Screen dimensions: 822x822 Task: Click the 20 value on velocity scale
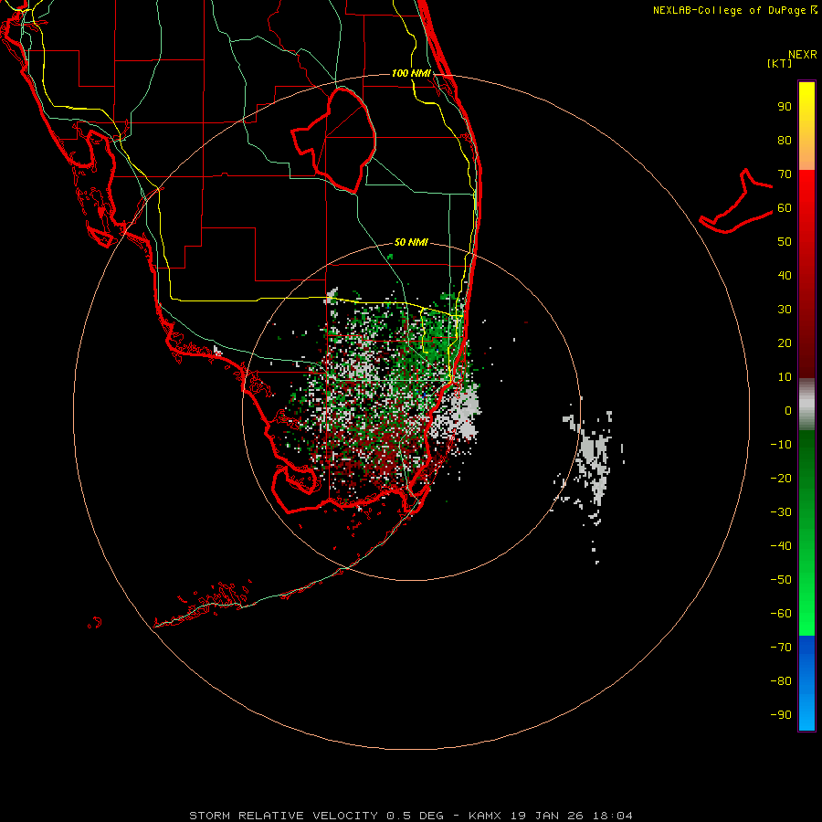tap(785, 342)
